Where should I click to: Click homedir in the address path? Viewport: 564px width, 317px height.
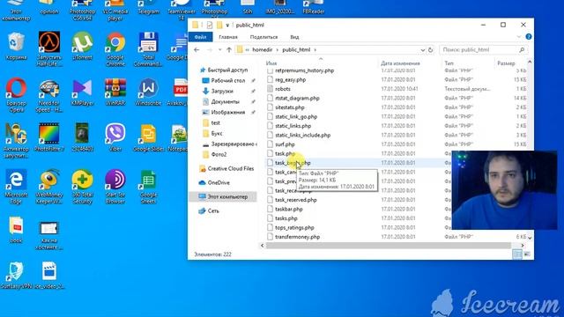click(263, 50)
